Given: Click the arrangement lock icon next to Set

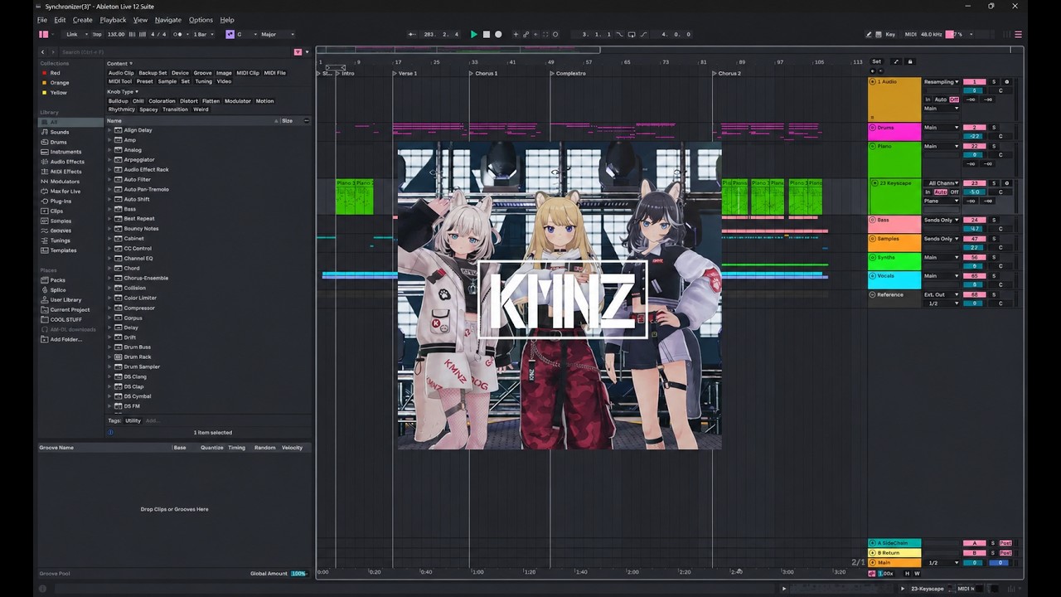Looking at the screenshot, I should [x=909, y=61].
